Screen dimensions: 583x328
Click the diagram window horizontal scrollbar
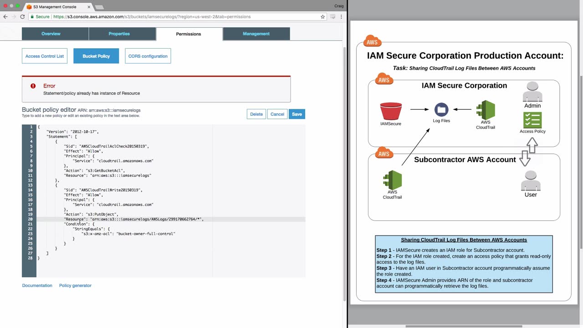coord(464,326)
